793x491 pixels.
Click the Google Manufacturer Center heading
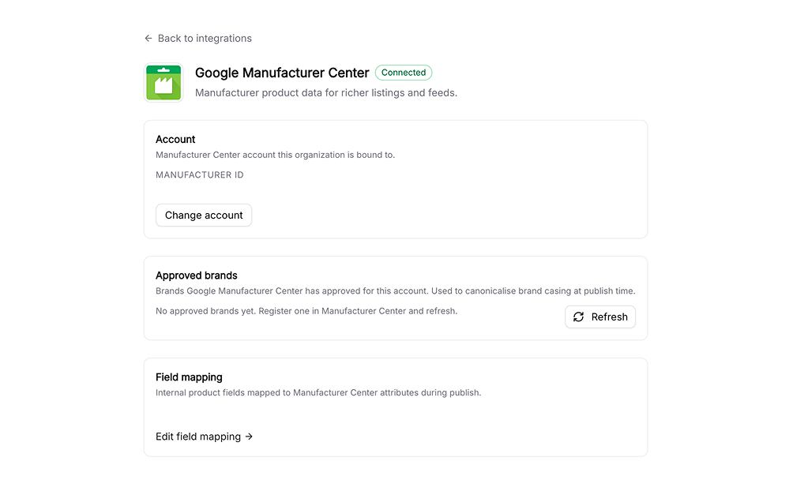(x=282, y=73)
